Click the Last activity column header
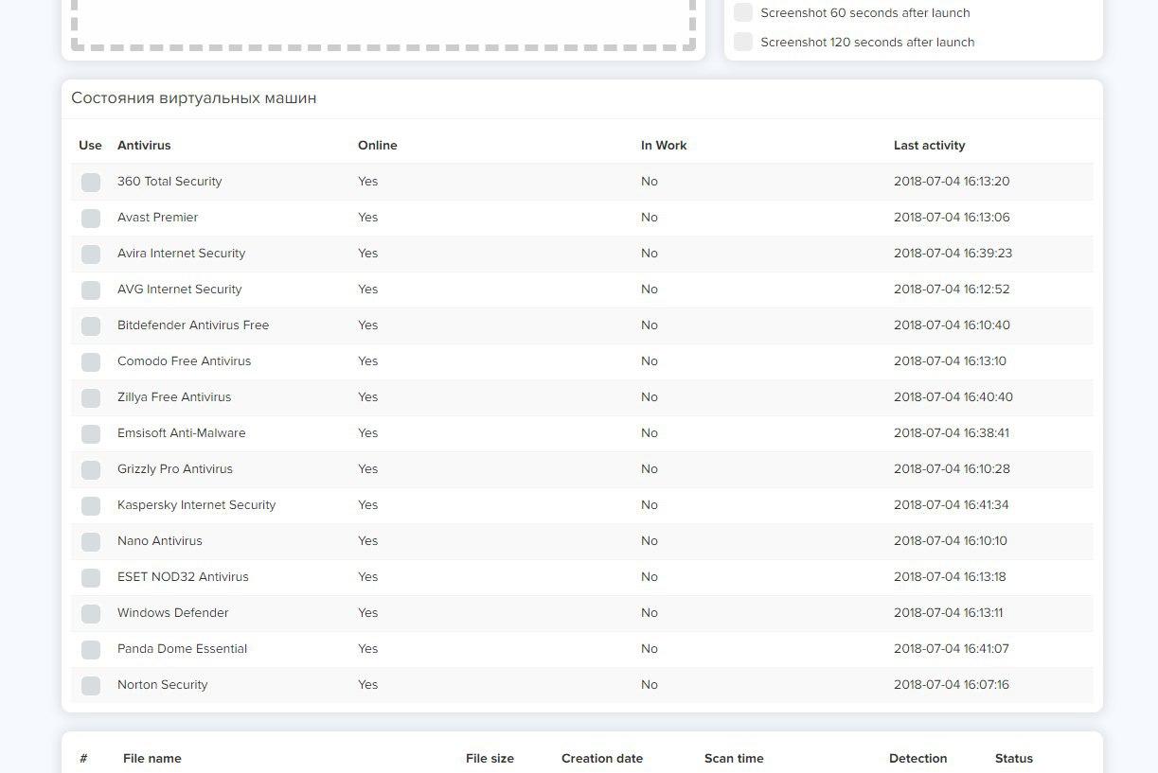Screen dimensions: 1158x773 [x=929, y=146]
